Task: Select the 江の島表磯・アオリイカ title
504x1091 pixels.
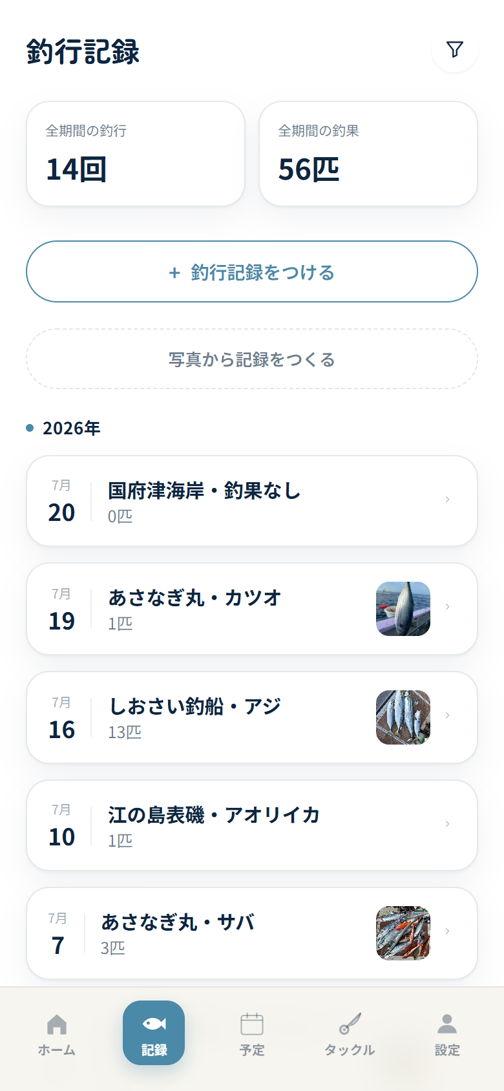Action: [x=214, y=815]
